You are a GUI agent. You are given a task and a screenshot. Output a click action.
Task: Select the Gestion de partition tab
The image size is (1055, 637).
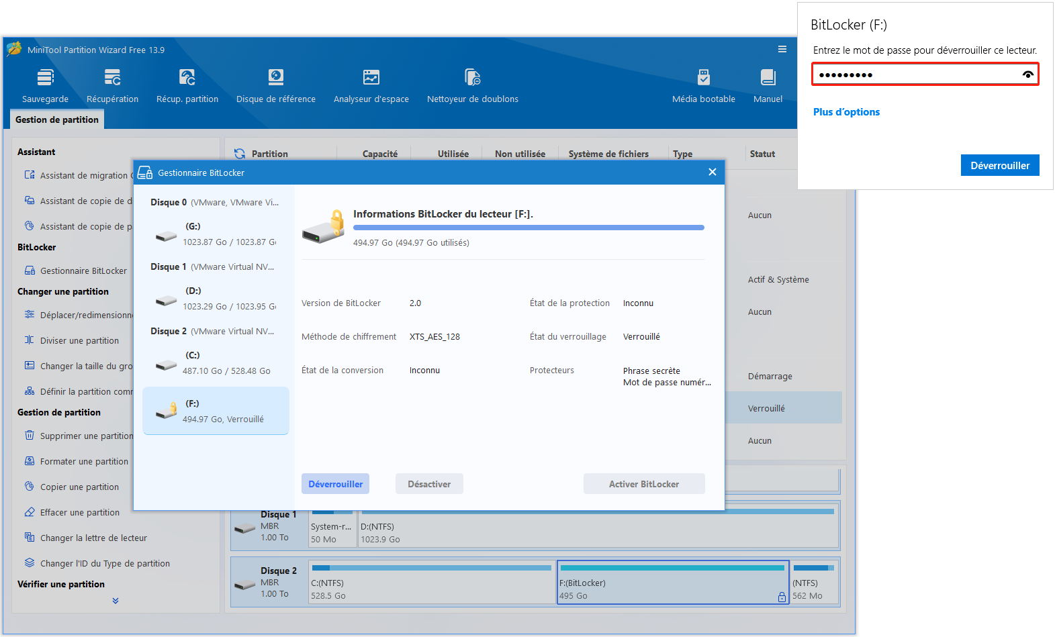(57, 119)
